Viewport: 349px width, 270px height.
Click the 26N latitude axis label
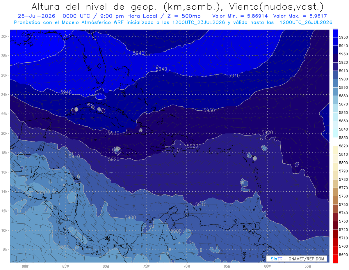coord(4,75)
